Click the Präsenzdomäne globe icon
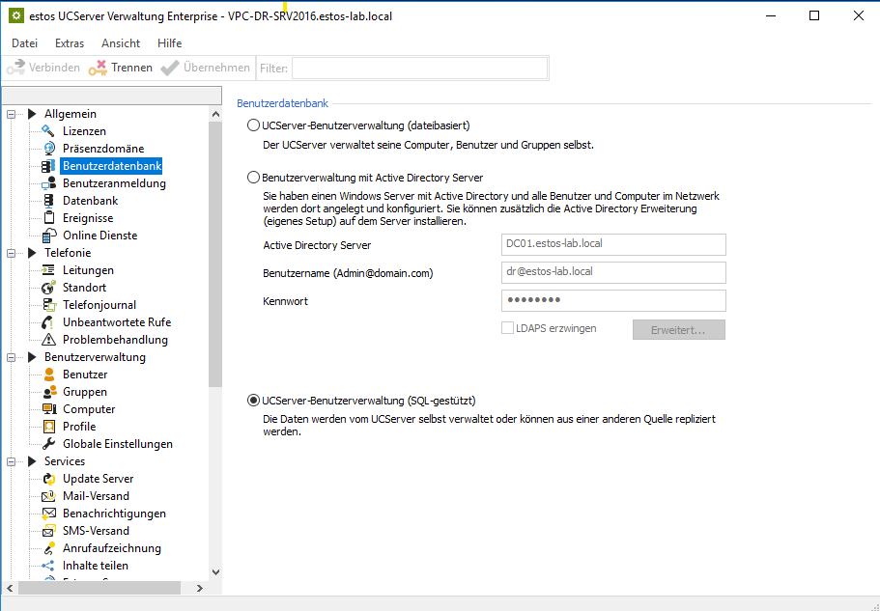 [x=48, y=149]
